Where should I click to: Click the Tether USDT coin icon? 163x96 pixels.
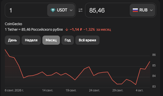[x=53, y=10]
